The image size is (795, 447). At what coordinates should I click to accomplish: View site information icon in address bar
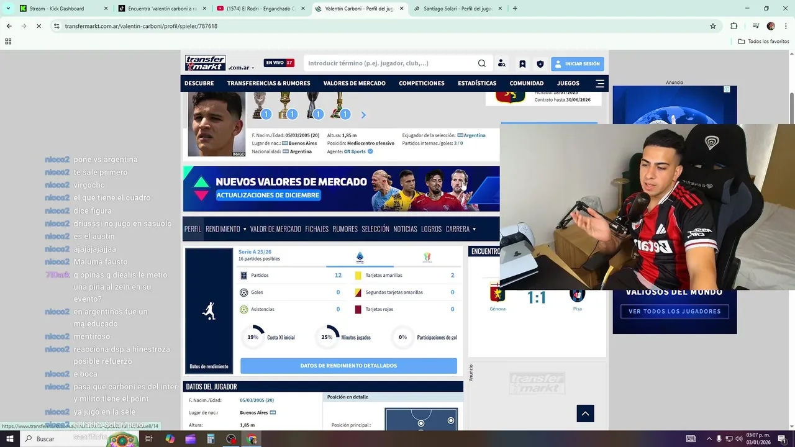[x=57, y=26]
